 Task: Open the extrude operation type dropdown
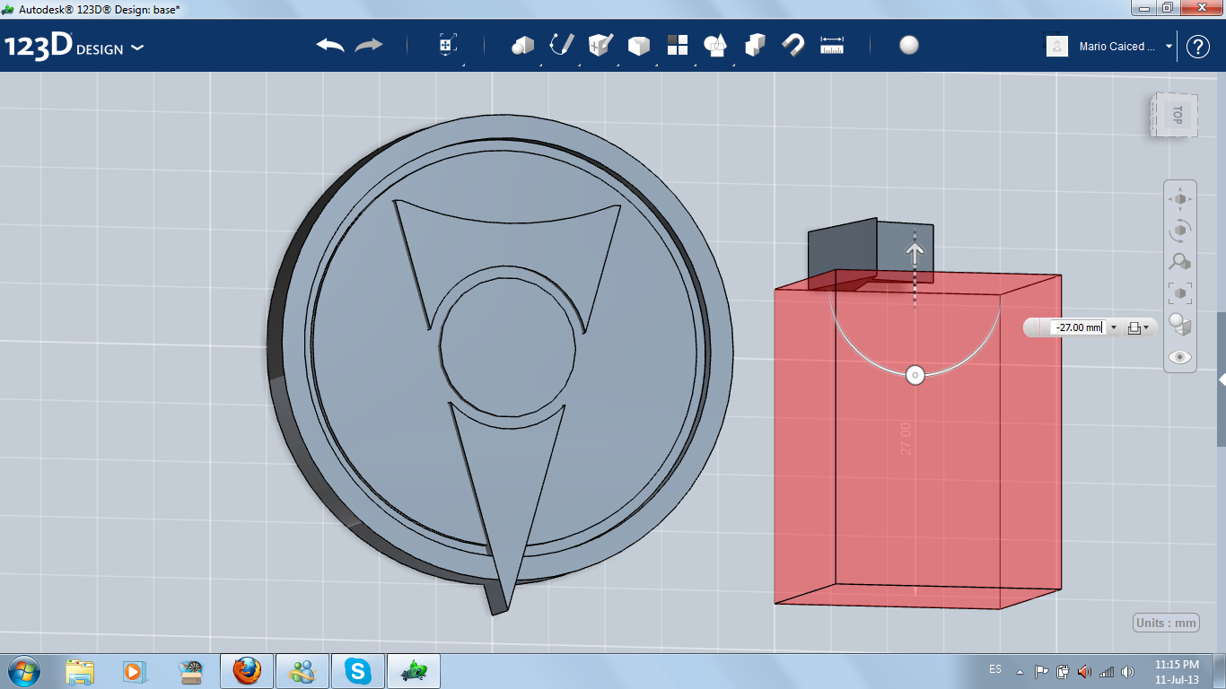pyautogui.click(x=1138, y=327)
